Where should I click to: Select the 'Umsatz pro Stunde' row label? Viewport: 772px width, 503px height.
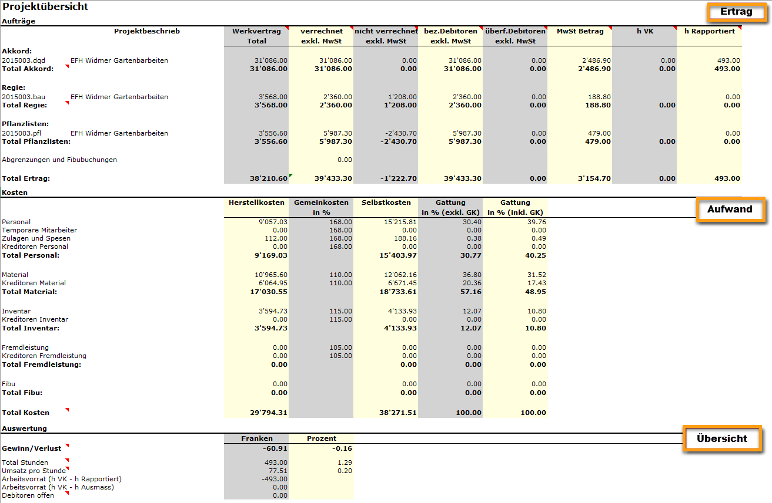click(33, 471)
